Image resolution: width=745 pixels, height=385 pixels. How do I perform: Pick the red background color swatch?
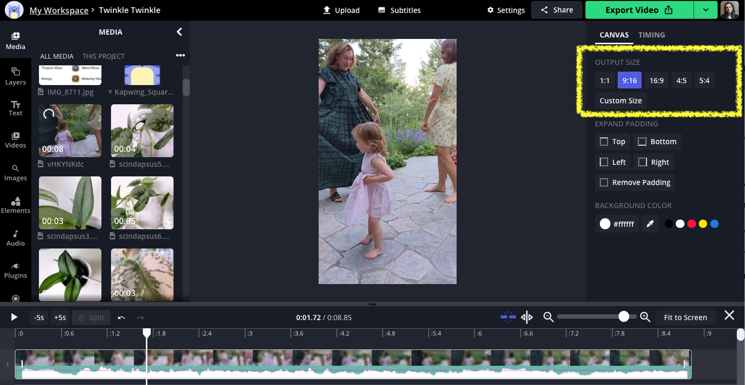tap(691, 224)
